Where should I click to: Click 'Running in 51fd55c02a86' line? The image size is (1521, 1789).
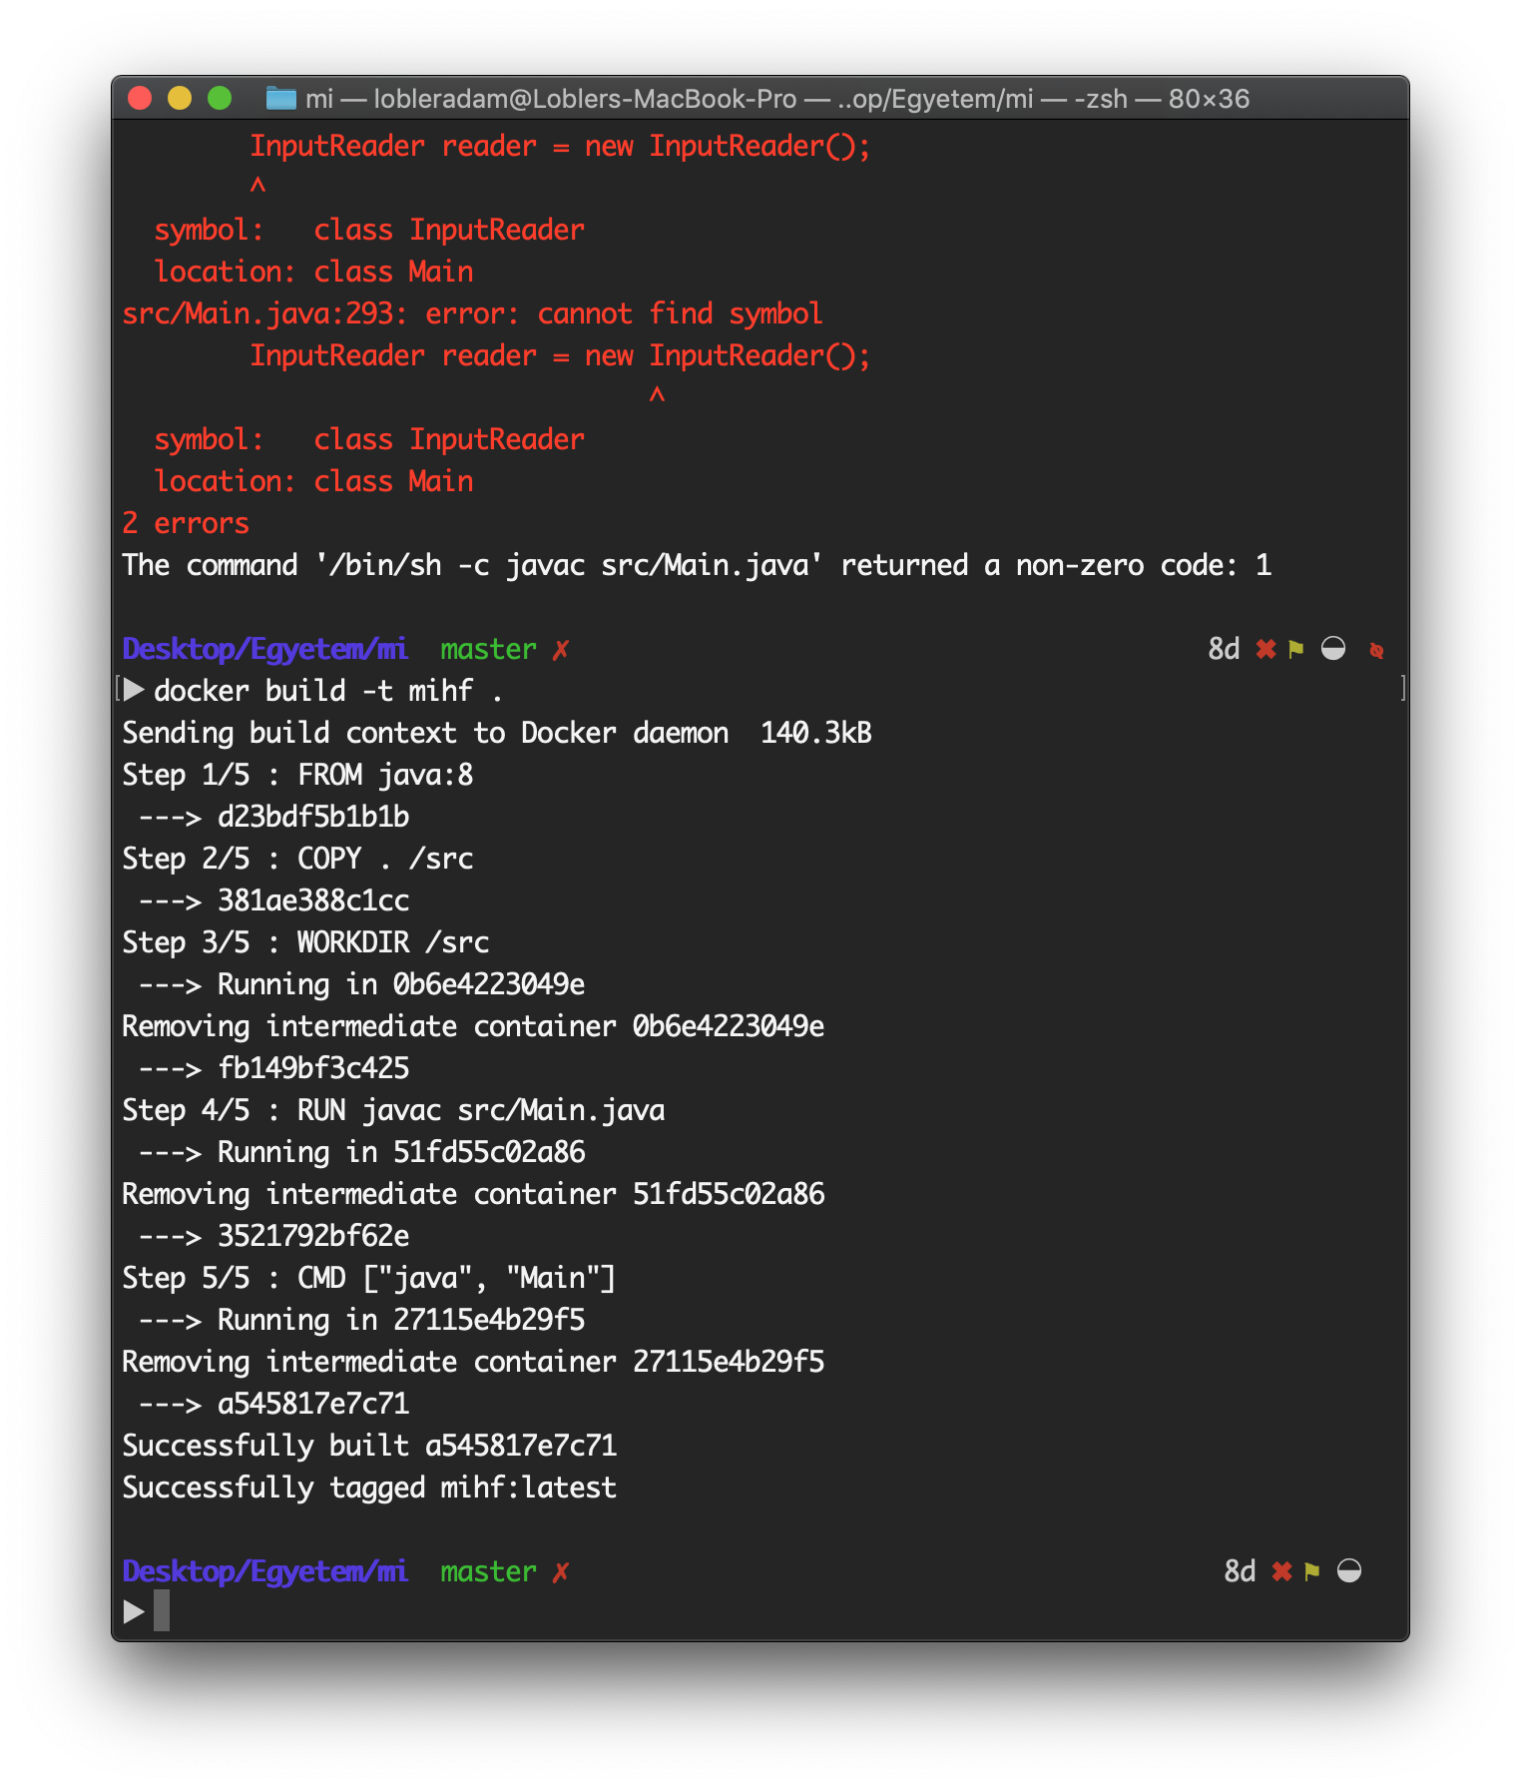[401, 1152]
